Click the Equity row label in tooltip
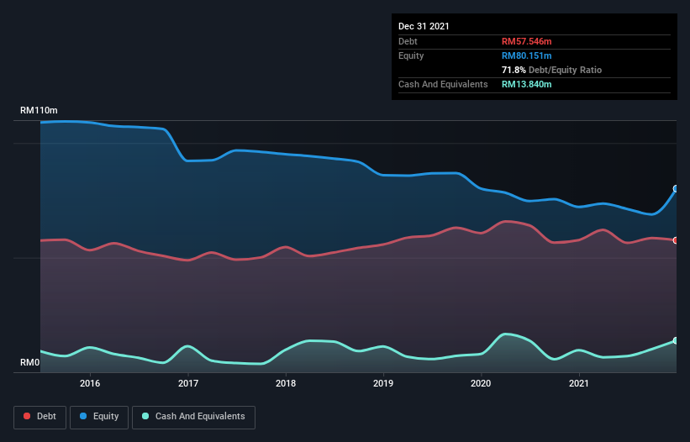 (x=411, y=55)
